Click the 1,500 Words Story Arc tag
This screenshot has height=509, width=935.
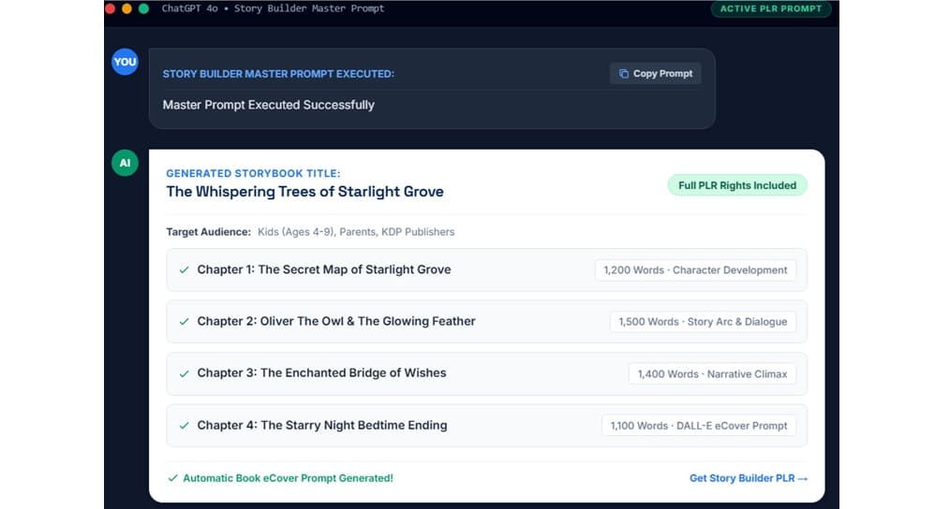click(x=703, y=322)
